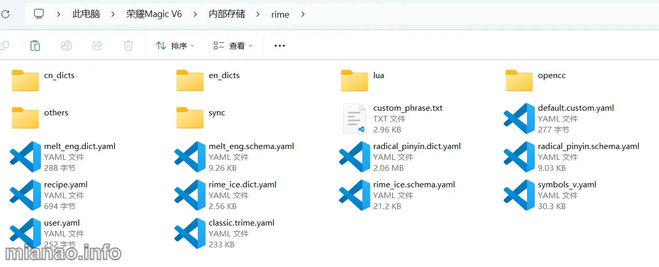Go to 此电脑 in the breadcrumb
Viewport: 659px width, 267px height.
click(x=86, y=14)
